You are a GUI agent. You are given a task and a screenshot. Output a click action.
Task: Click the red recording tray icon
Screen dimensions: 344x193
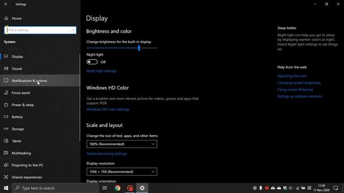(x=267, y=188)
